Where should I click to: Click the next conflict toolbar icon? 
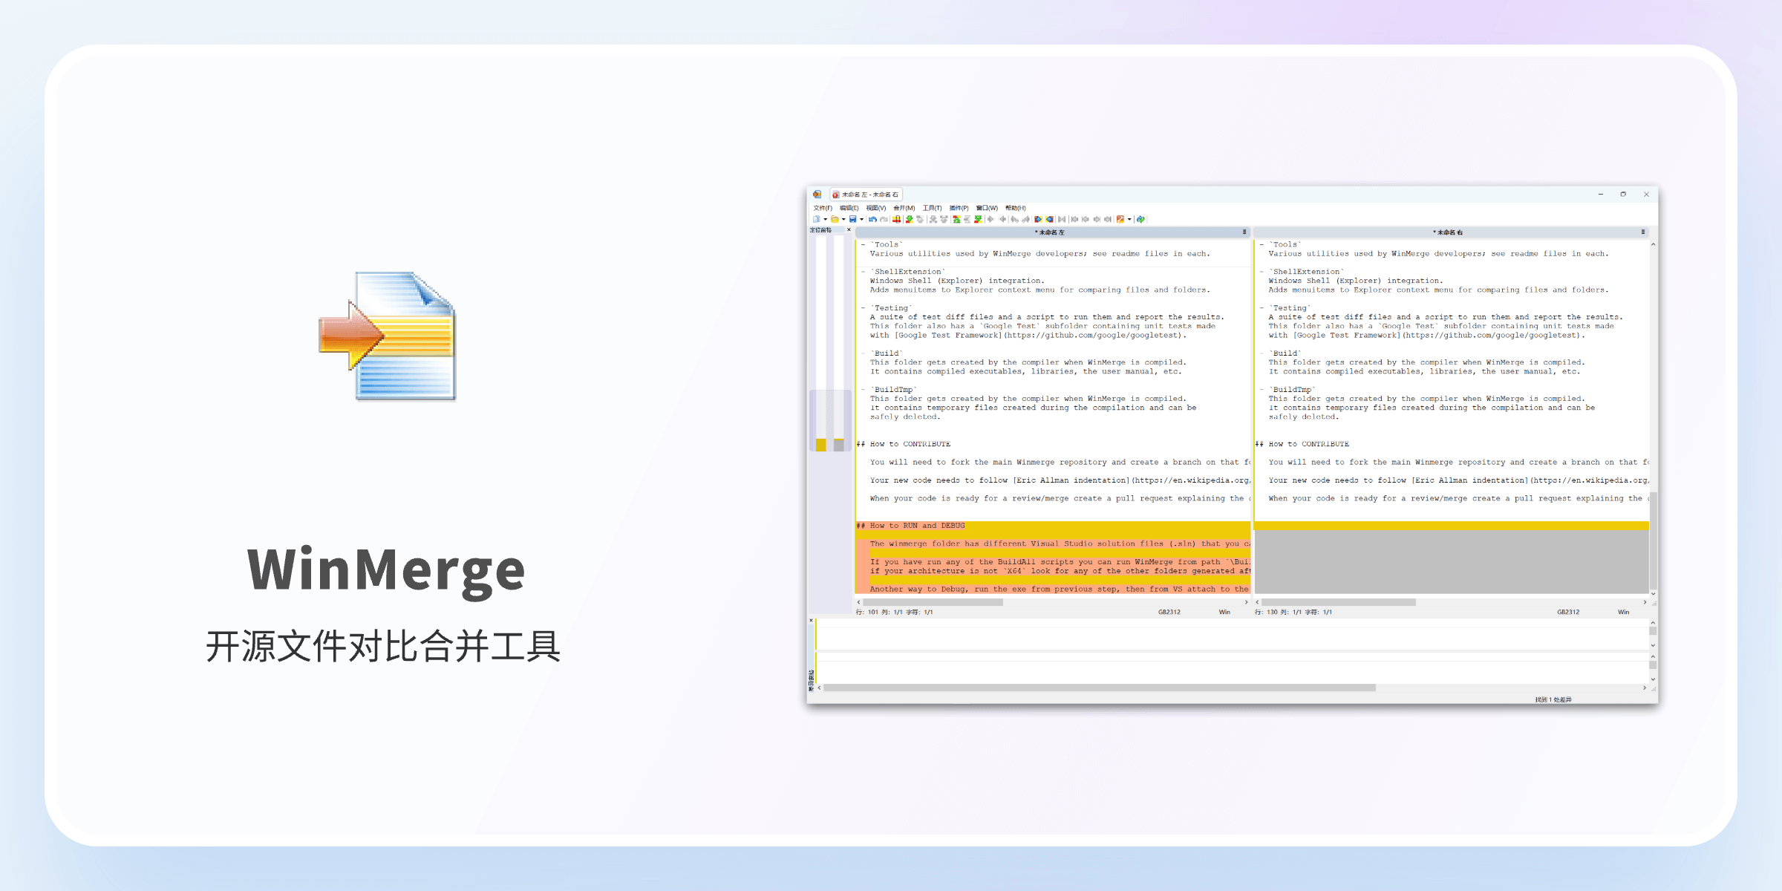coord(933,219)
